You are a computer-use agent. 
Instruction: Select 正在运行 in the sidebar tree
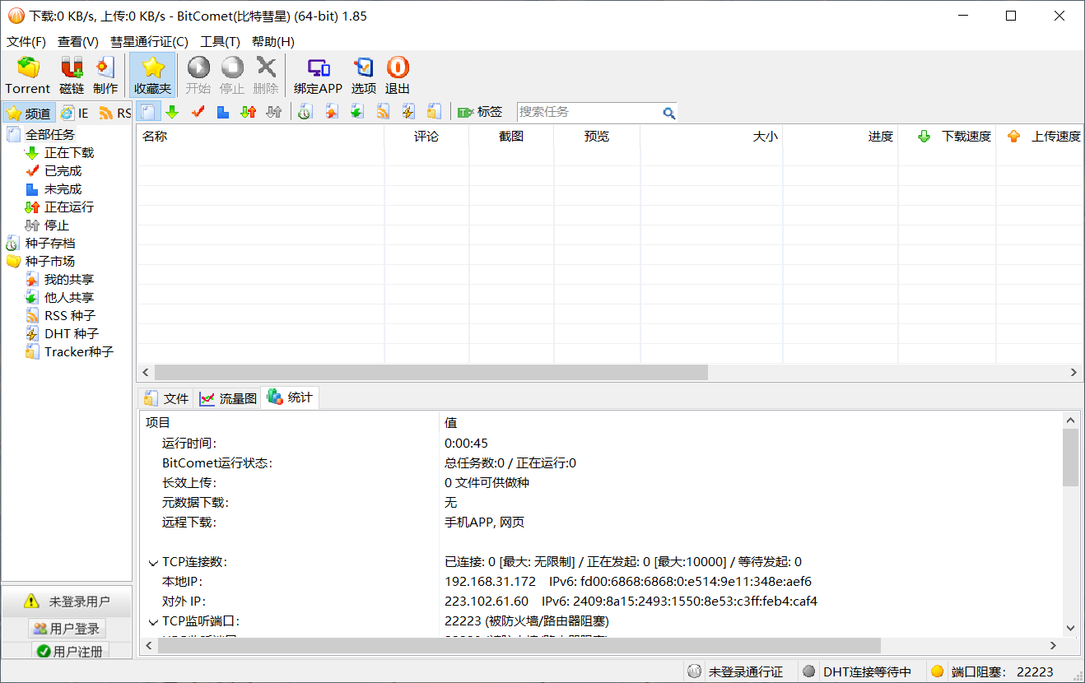point(69,207)
